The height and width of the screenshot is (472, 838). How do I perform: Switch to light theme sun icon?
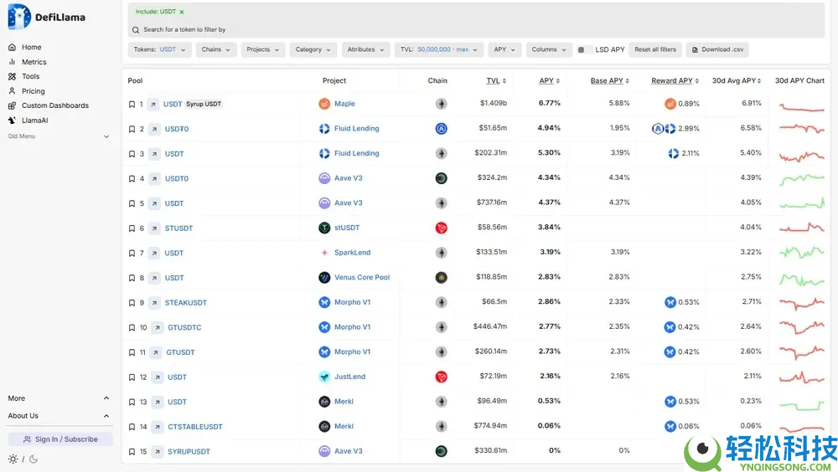pos(13,459)
